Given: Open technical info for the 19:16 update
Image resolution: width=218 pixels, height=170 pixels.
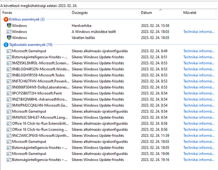Looking at the screenshot, I should [x=199, y=160].
